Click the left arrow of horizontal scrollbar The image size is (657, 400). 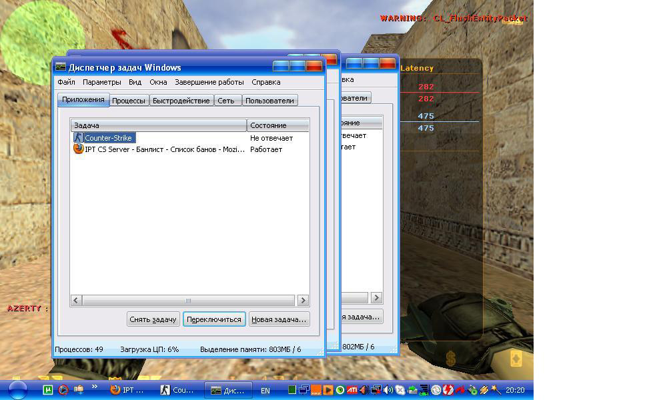[76, 300]
